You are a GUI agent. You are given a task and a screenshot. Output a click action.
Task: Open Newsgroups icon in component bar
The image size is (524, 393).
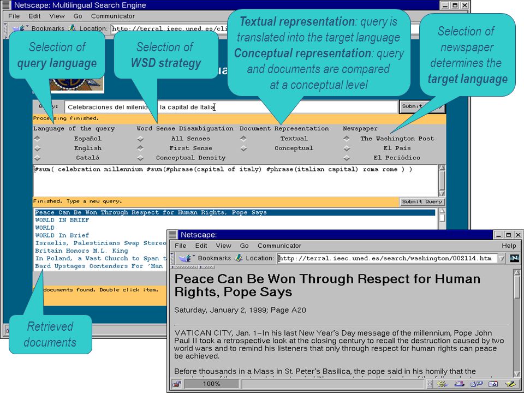click(x=476, y=384)
